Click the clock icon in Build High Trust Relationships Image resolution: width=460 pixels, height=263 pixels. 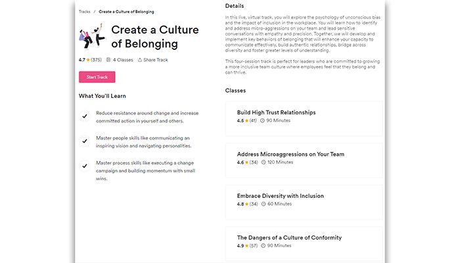click(x=263, y=121)
